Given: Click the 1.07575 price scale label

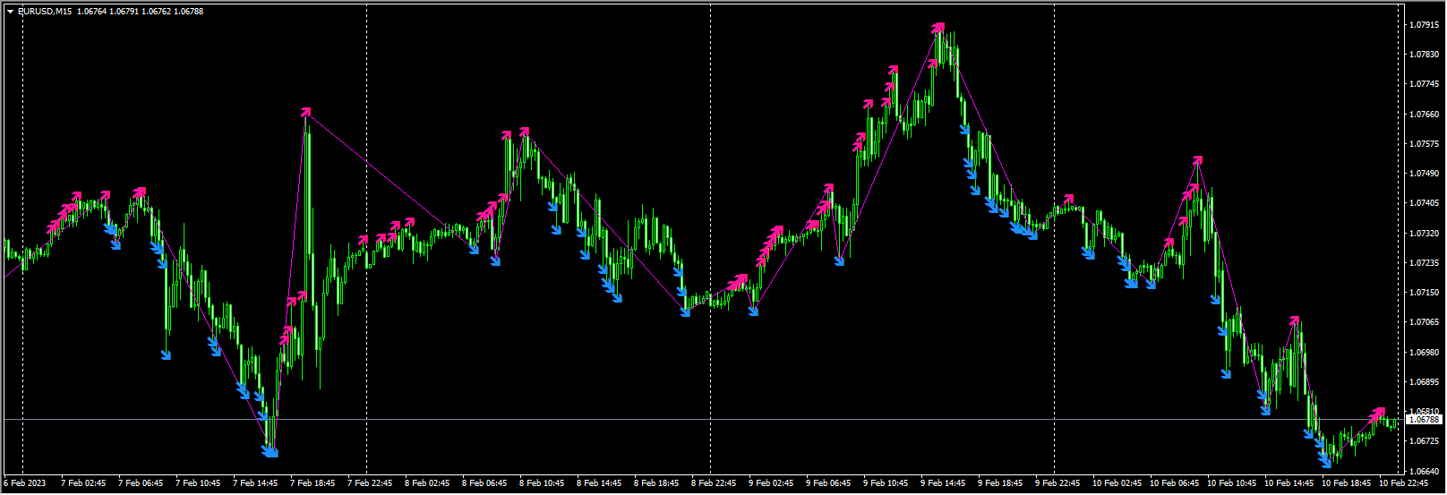Looking at the screenshot, I should [1424, 144].
